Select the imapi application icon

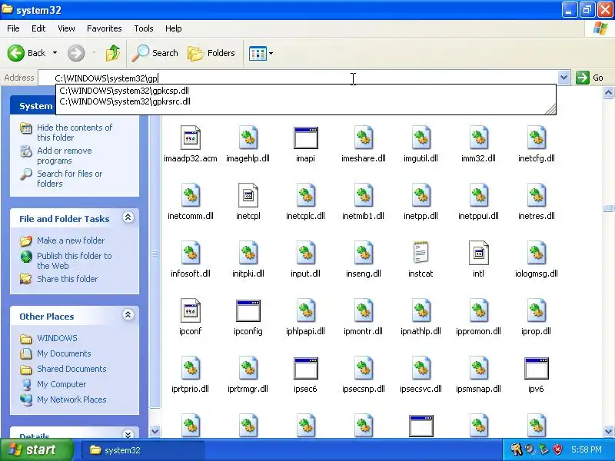coord(305,138)
